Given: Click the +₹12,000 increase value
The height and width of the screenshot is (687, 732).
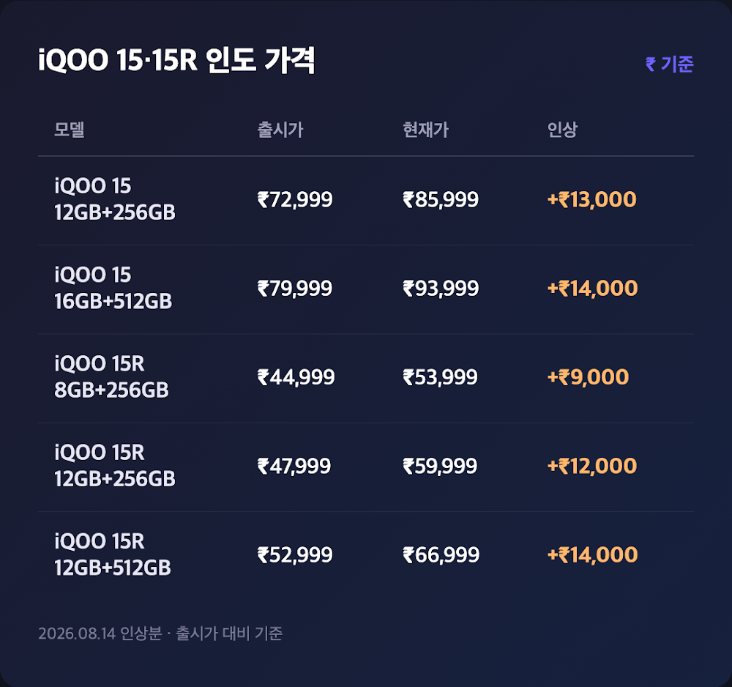Looking at the screenshot, I should [x=592, y=466].
